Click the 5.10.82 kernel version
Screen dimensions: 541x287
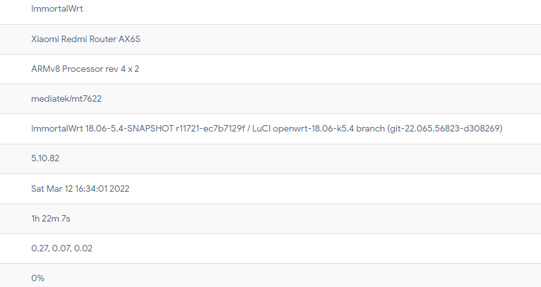coord(45,158)
